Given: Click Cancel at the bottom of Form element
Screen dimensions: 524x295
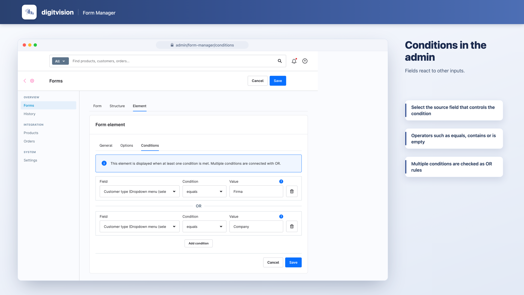Looking at the screenshot, I should [273, 262].
